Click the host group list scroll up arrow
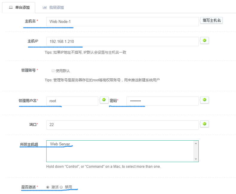 click(x=196, y=143)
